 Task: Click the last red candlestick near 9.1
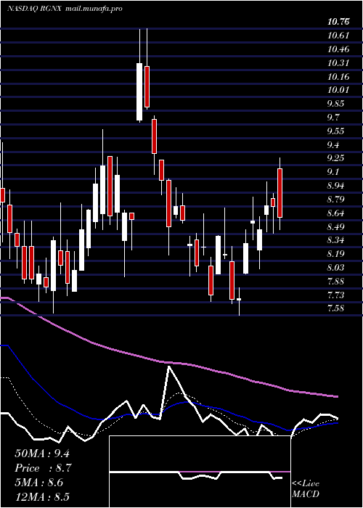click(280, 193)
